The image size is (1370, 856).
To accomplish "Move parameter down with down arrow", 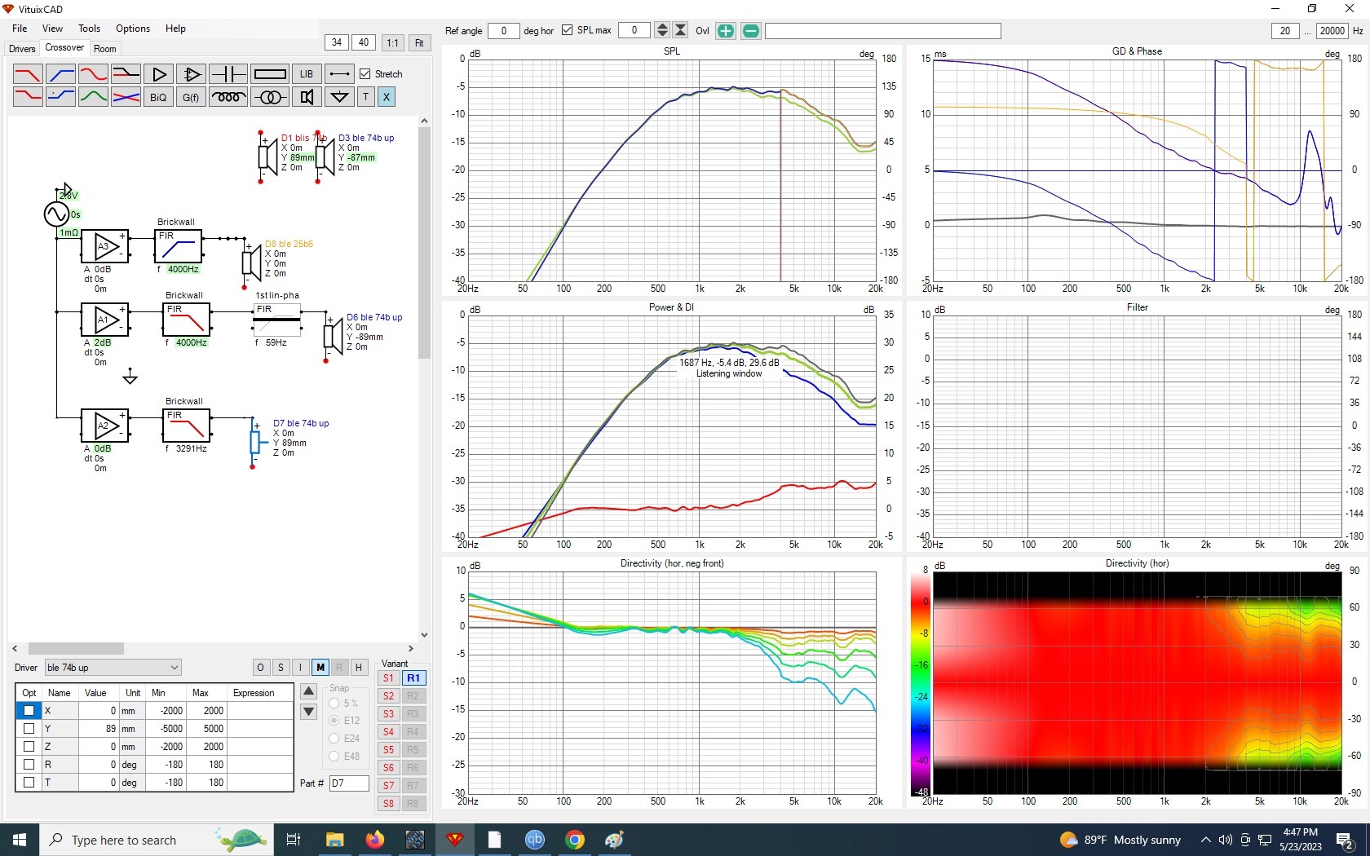I will point(308,712).
